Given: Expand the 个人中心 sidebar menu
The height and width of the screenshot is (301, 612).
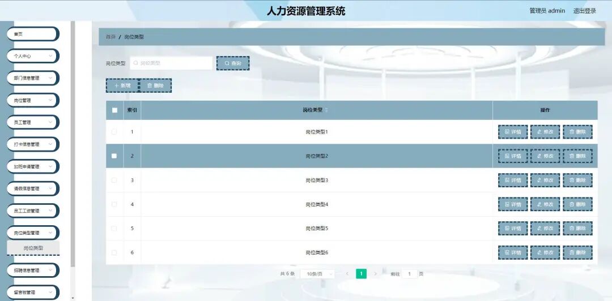Looking at the screenshot, I should click(33, 56).
